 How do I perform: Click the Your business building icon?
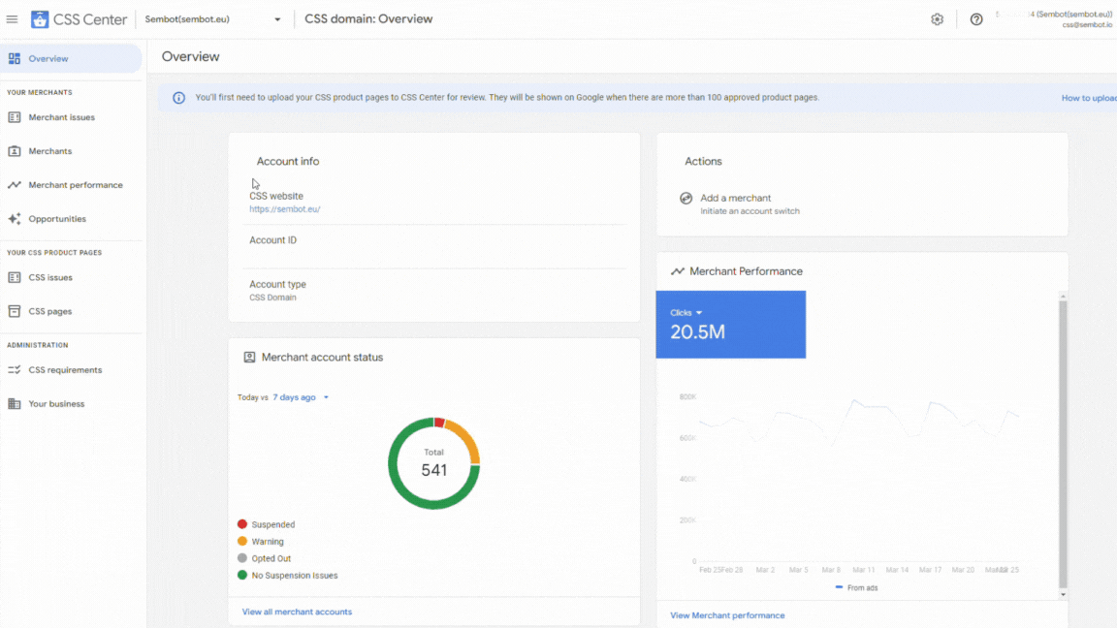[x=15, y=404]
